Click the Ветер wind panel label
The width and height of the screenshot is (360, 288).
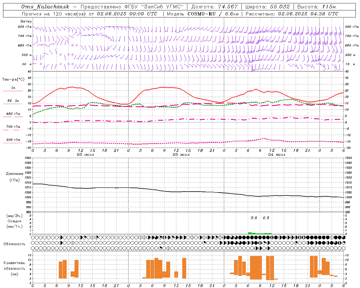click(26, 21)
